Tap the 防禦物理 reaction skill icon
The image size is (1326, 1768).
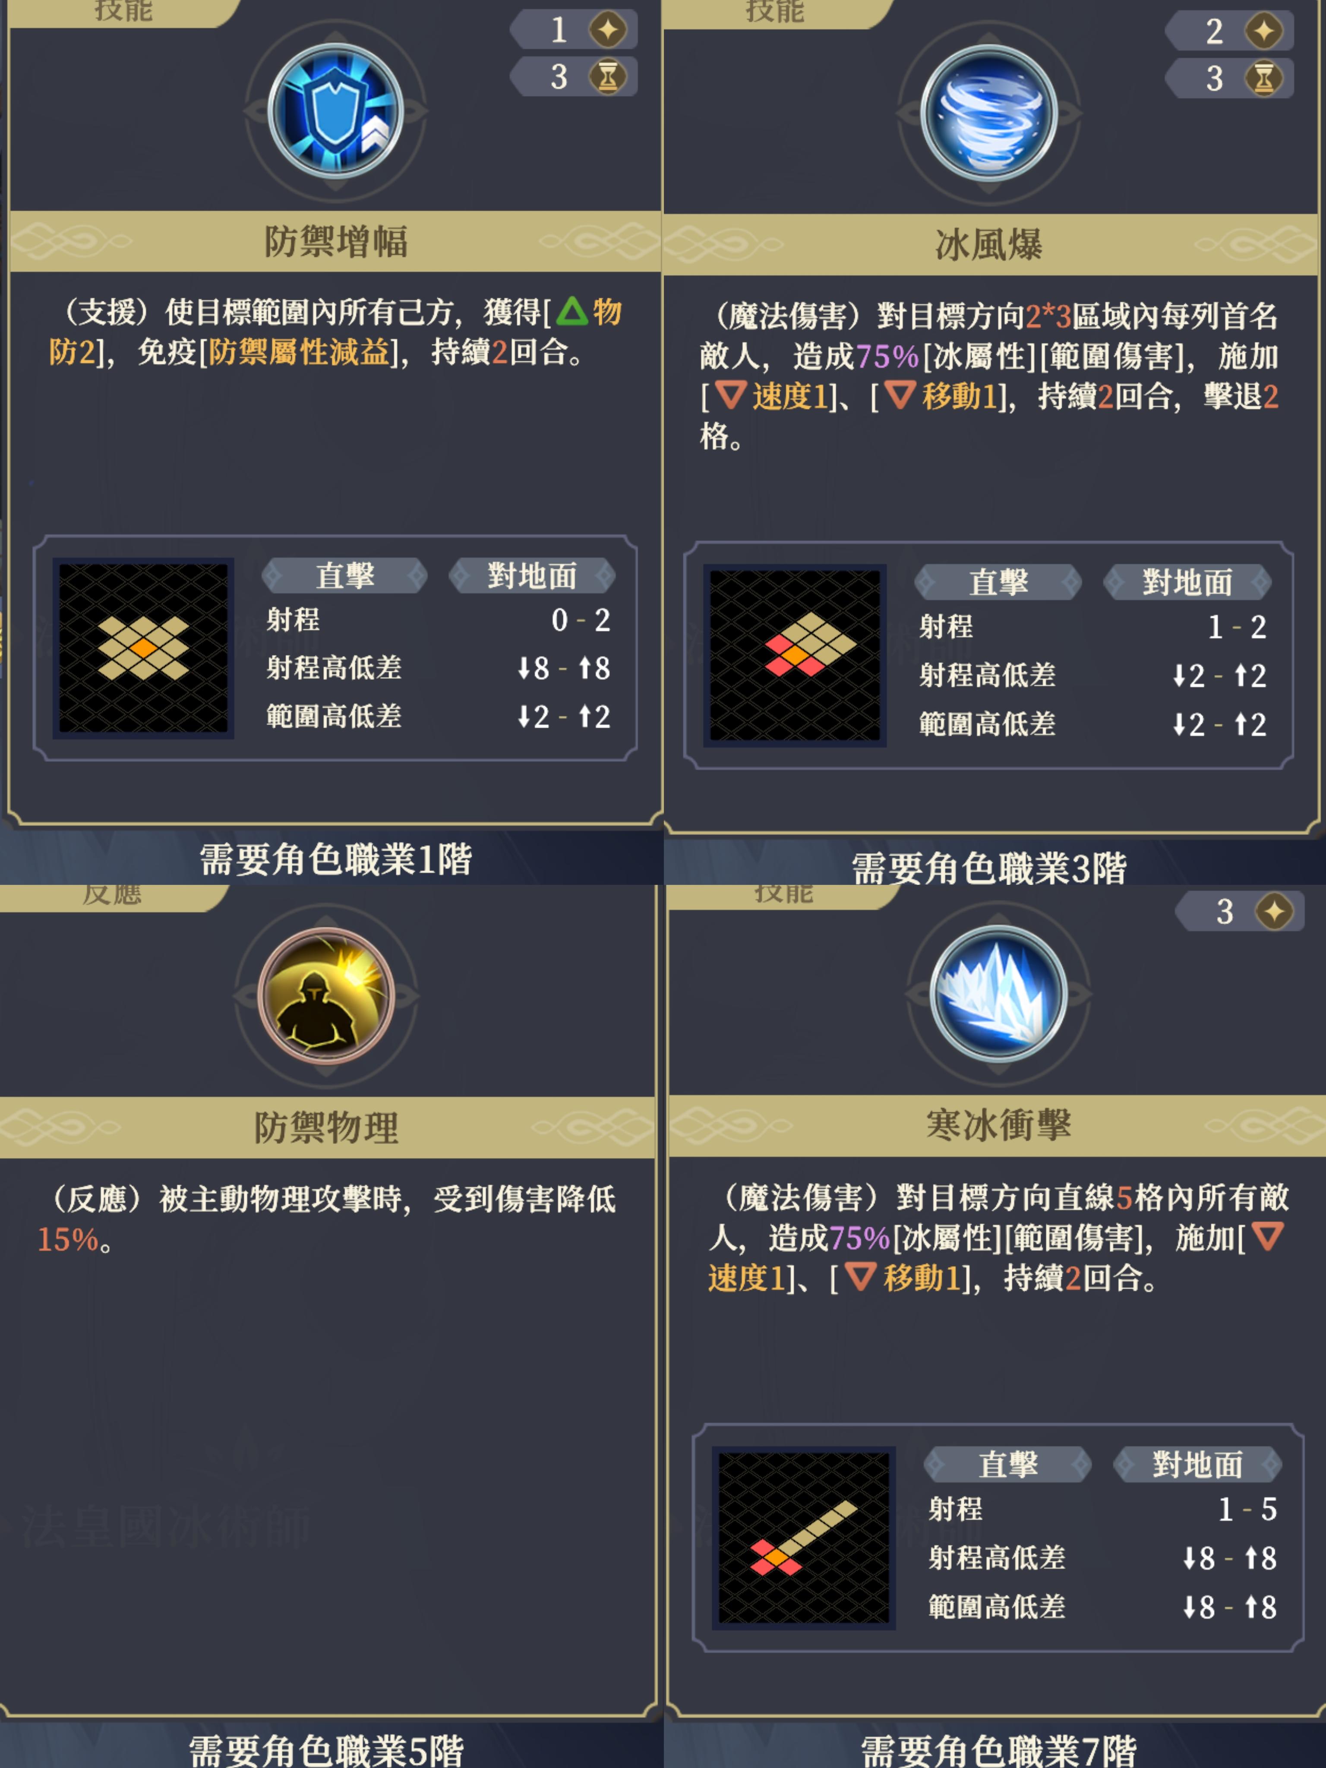326,995
